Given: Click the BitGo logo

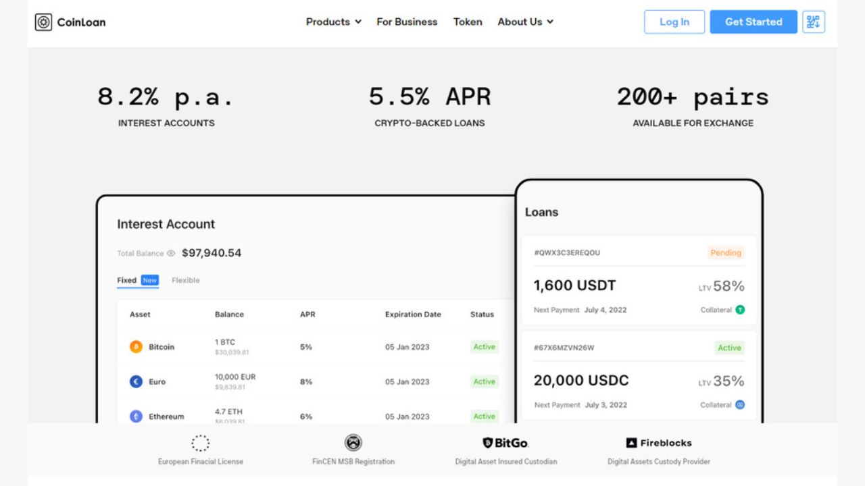Looking at the screenshot, I should point(505,443).
